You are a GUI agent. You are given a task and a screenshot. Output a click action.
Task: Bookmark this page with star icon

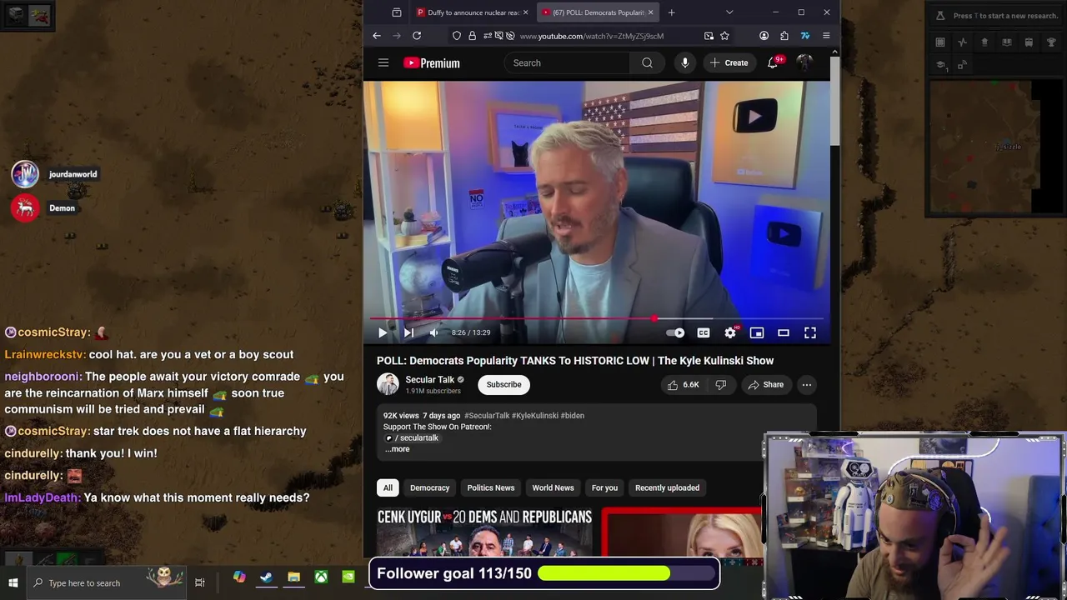point(724,36)
